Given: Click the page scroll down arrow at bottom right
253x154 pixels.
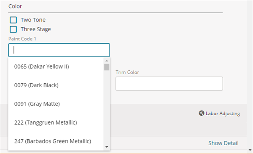Looking at the screenshot, I should pos(250,150).
